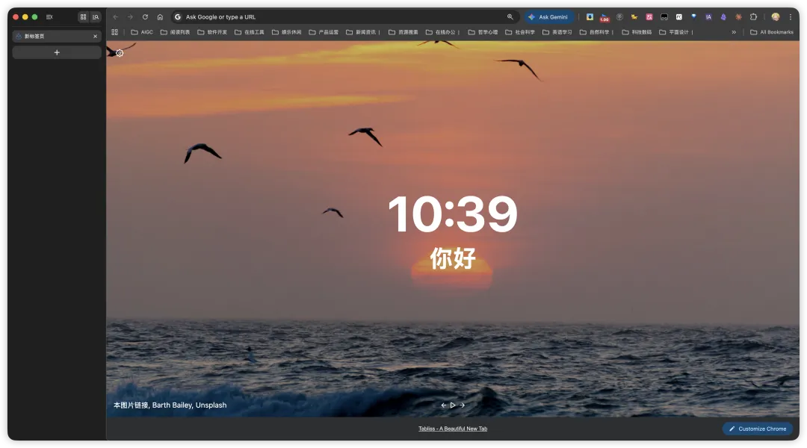The width and height of the screenshot is (807, 448).
Task: Play the background image rotation
Action: (453, 405)
